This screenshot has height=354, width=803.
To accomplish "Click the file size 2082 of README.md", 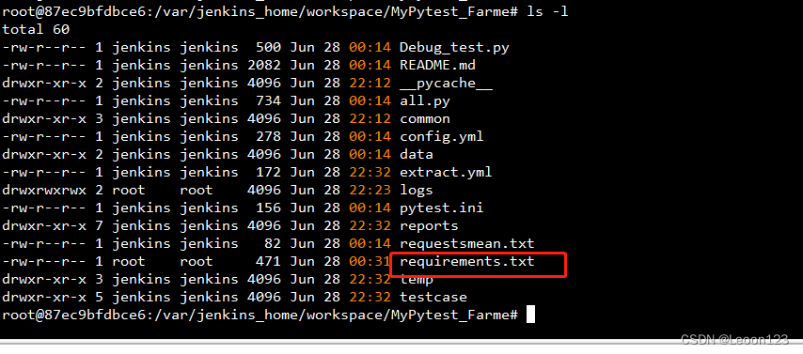I will tap(264, 66).
